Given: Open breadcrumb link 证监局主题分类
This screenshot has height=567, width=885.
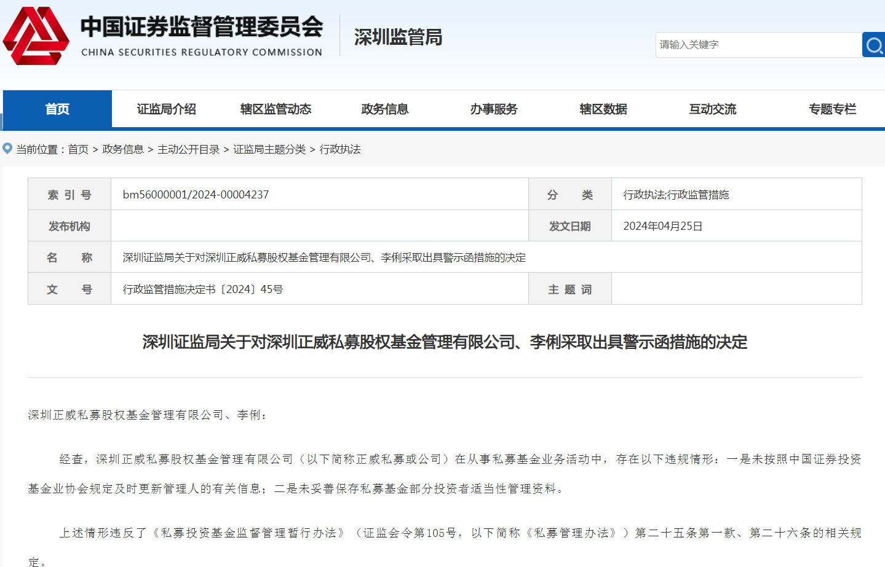Looking at the screenshot, I should click(x=269, y=149).
